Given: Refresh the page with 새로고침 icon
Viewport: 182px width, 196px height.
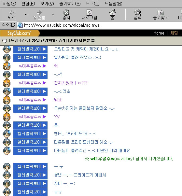Looking at the screenshot, I should pos(90,12).
